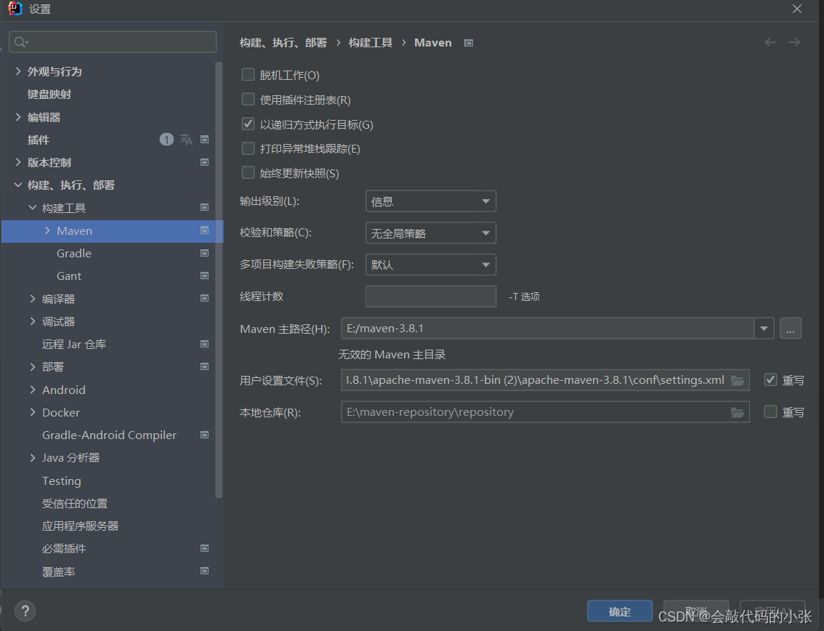Image resolution: width=824 pixels, height=631 pixels.
Task: Open 输出级别 dropdown showing 信息
Action: (431, 201)
